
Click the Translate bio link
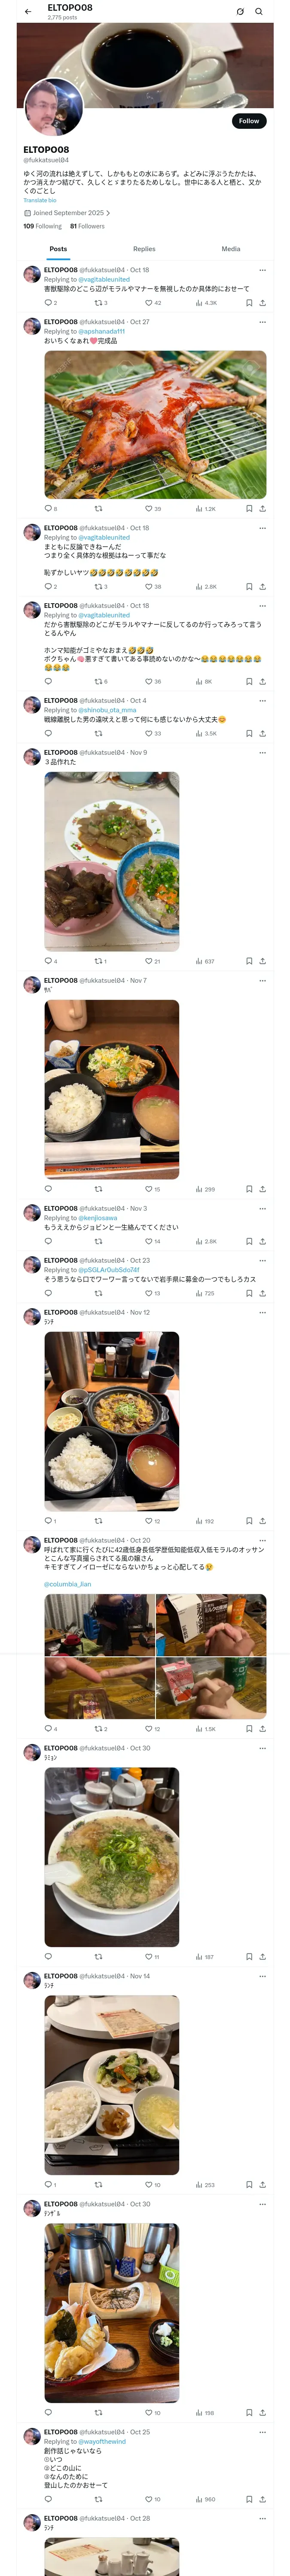click(40, 200)
